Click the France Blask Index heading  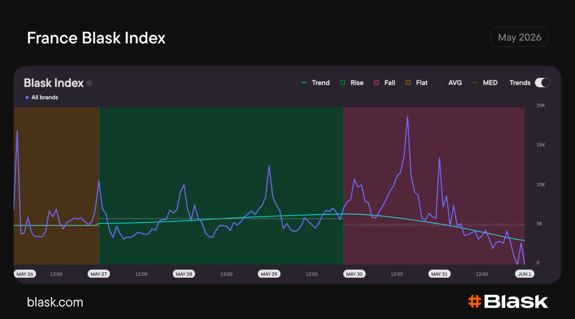[x=96, y=38]
